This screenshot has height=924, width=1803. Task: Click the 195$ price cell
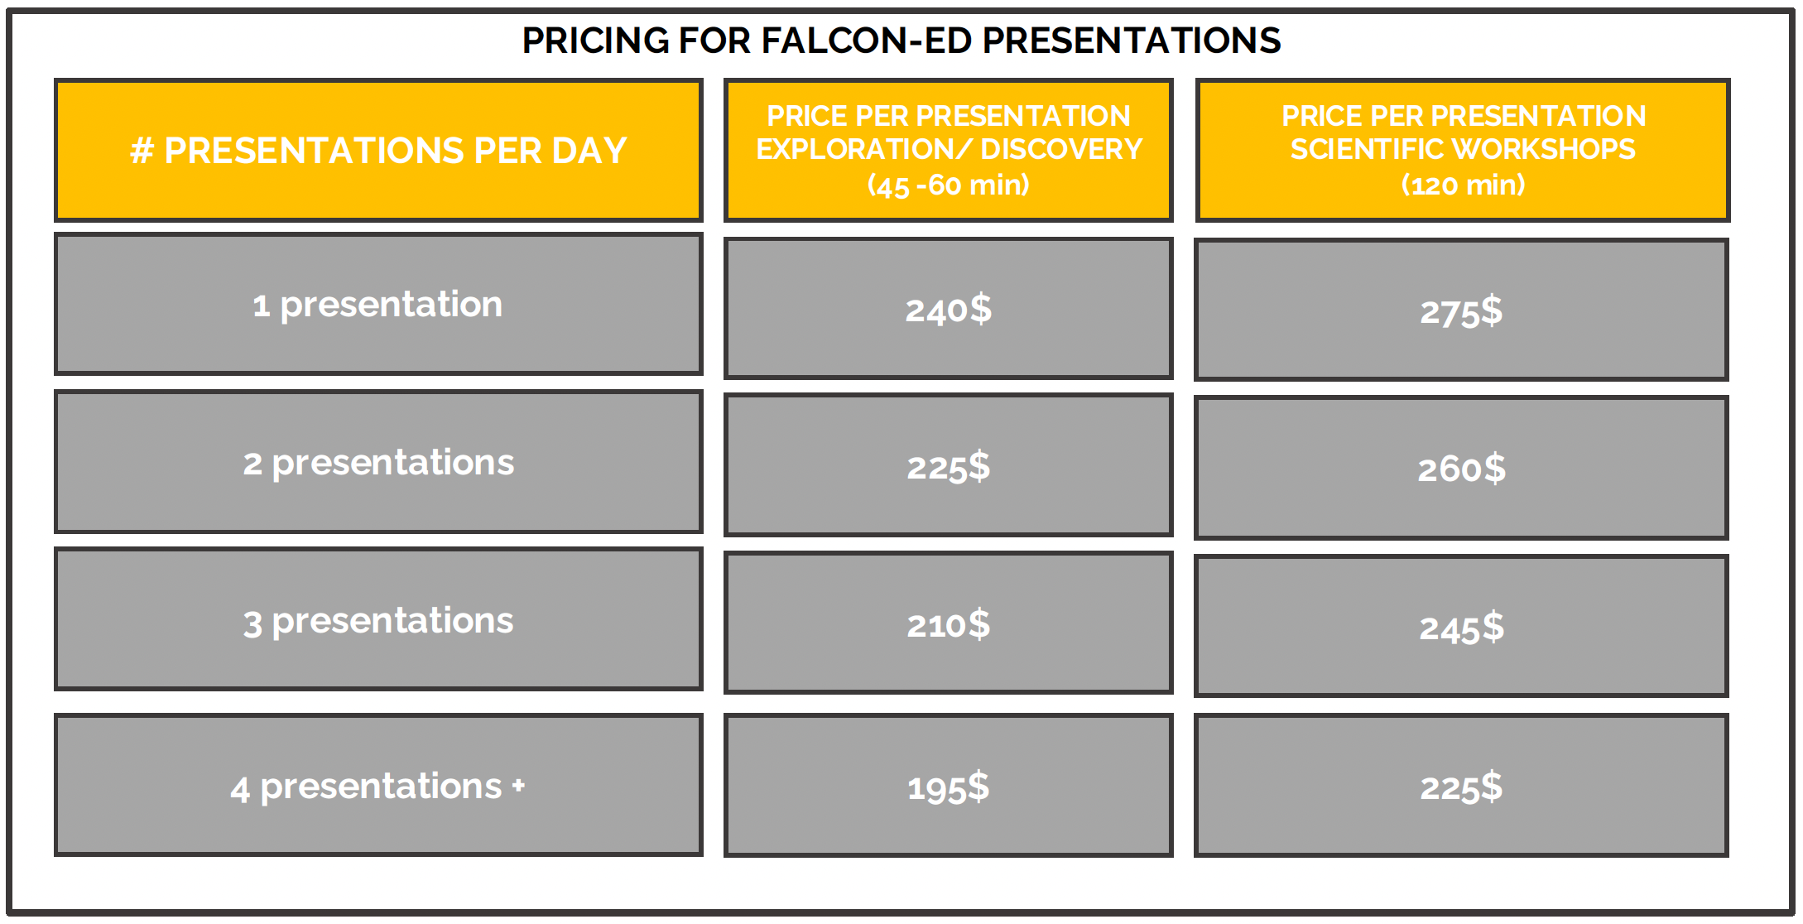949,787
